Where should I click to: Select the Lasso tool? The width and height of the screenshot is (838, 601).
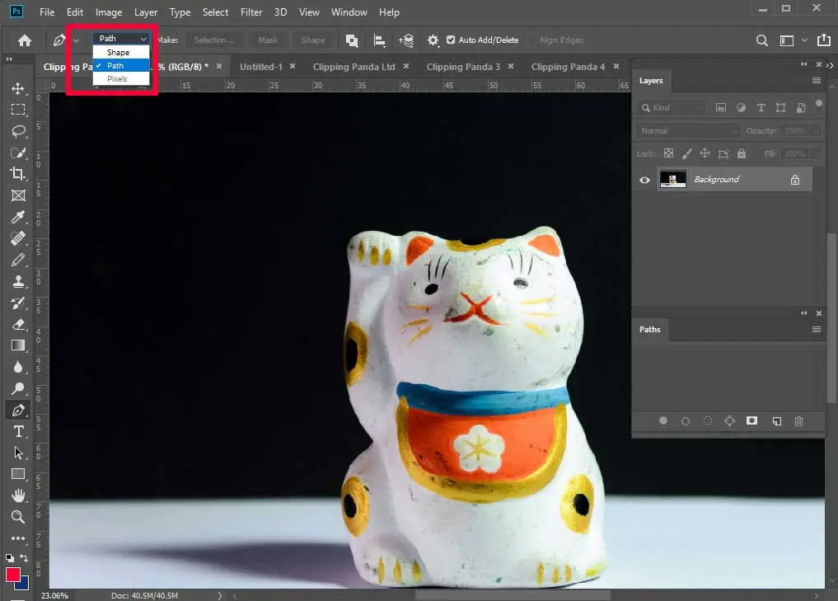(18, 131)
